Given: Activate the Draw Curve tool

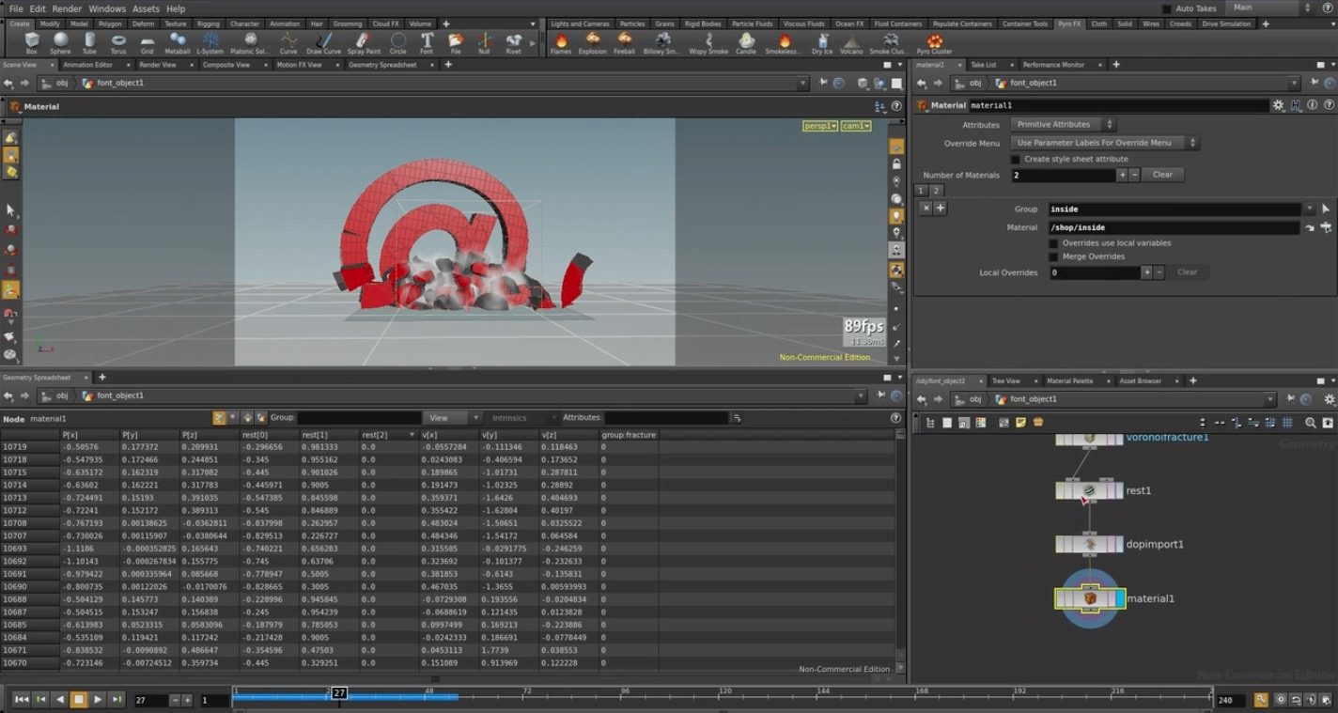Looking at the screenshot, I should tap(325, 43).
